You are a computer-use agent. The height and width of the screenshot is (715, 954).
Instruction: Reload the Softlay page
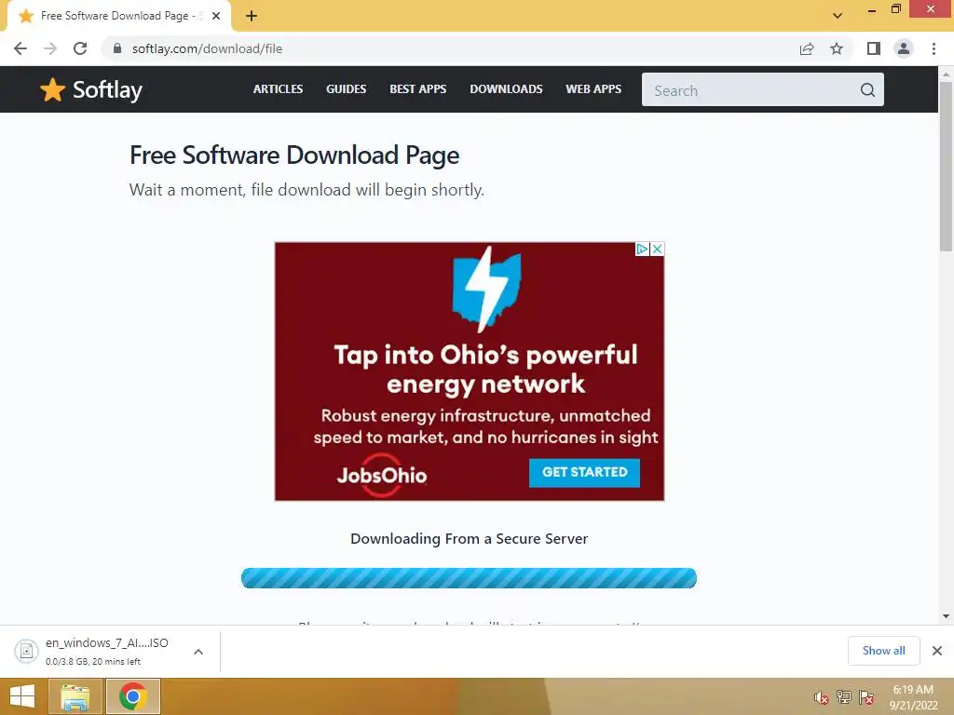tap(80, 48)
